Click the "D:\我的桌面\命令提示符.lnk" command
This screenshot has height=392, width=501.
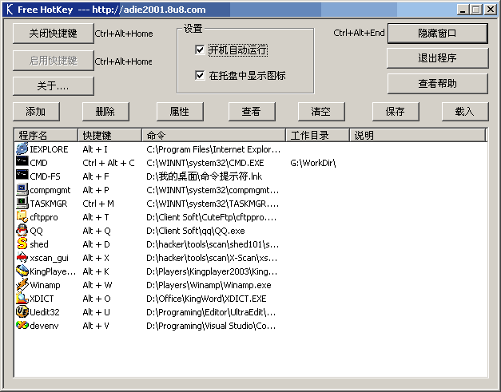coord(205,176)
